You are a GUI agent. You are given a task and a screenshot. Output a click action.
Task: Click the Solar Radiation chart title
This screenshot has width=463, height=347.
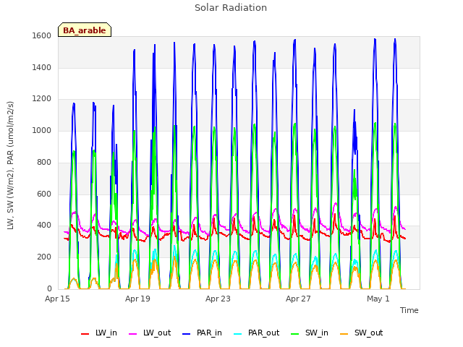tap(231, 8)
